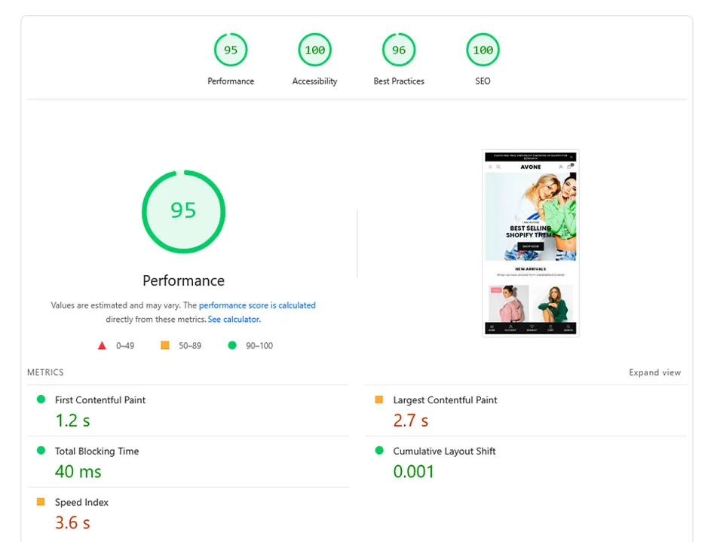Expand the Total Blocking Time metric row
This screenshot has height=542, width=714.
click(97, 452)
